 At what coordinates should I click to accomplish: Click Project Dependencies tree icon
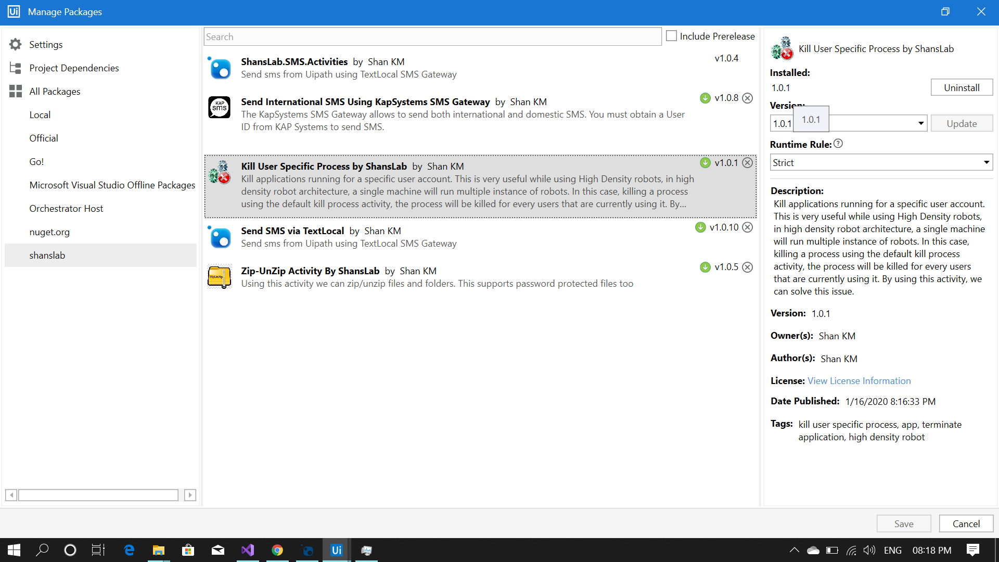coord(16,68)
